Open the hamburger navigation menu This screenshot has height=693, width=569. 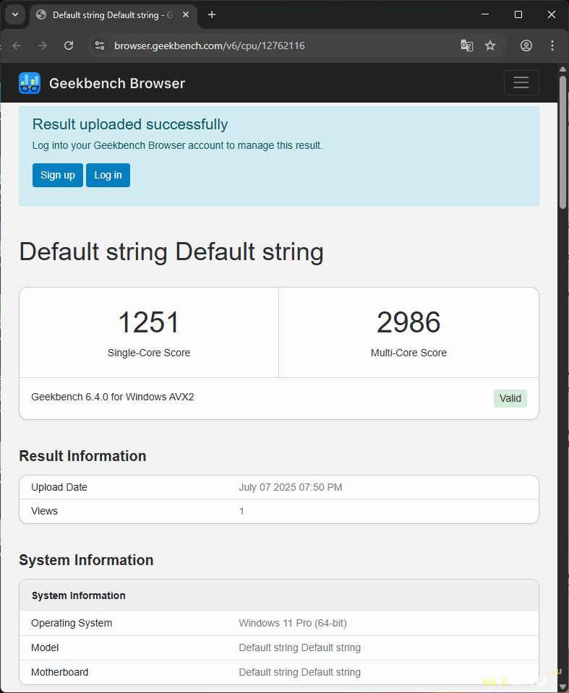[x=521, y=82]
